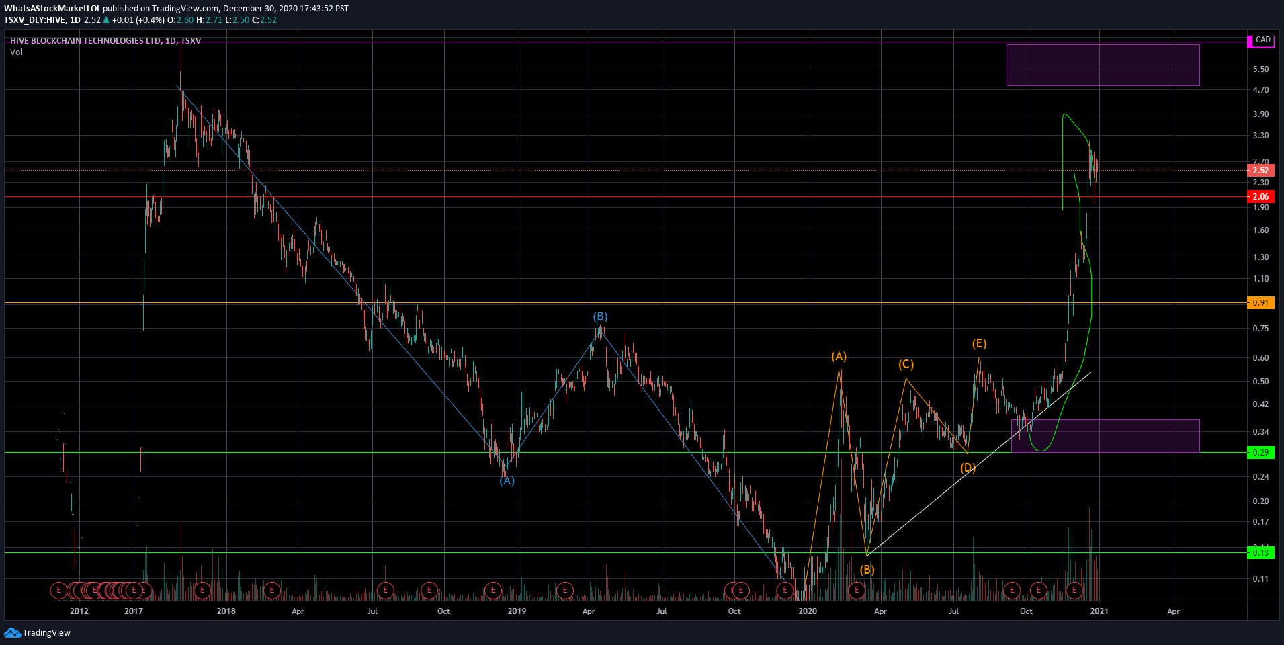Click the Vol indicator label
The image size is (1284, 645).
point(16,52)
